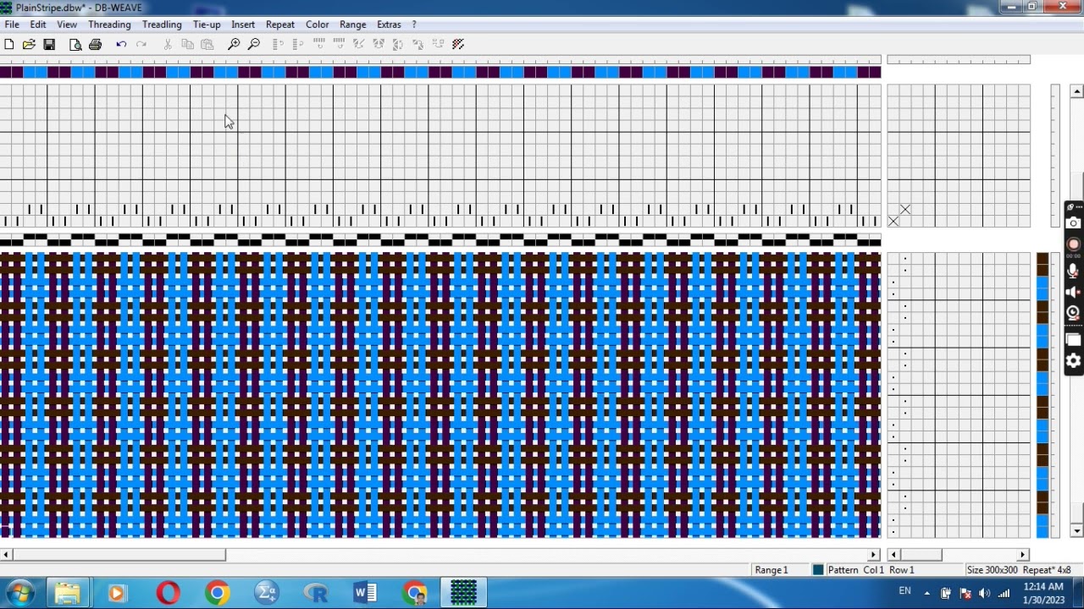Zoom out of the pattern
1084x609 pixels.
[x=253, y=44]
